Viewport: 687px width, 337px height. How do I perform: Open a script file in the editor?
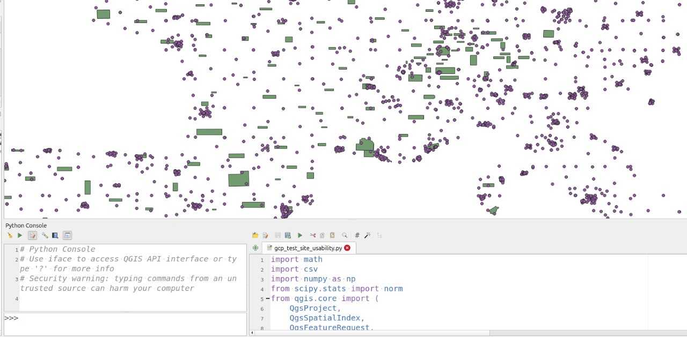pos(256,235)
